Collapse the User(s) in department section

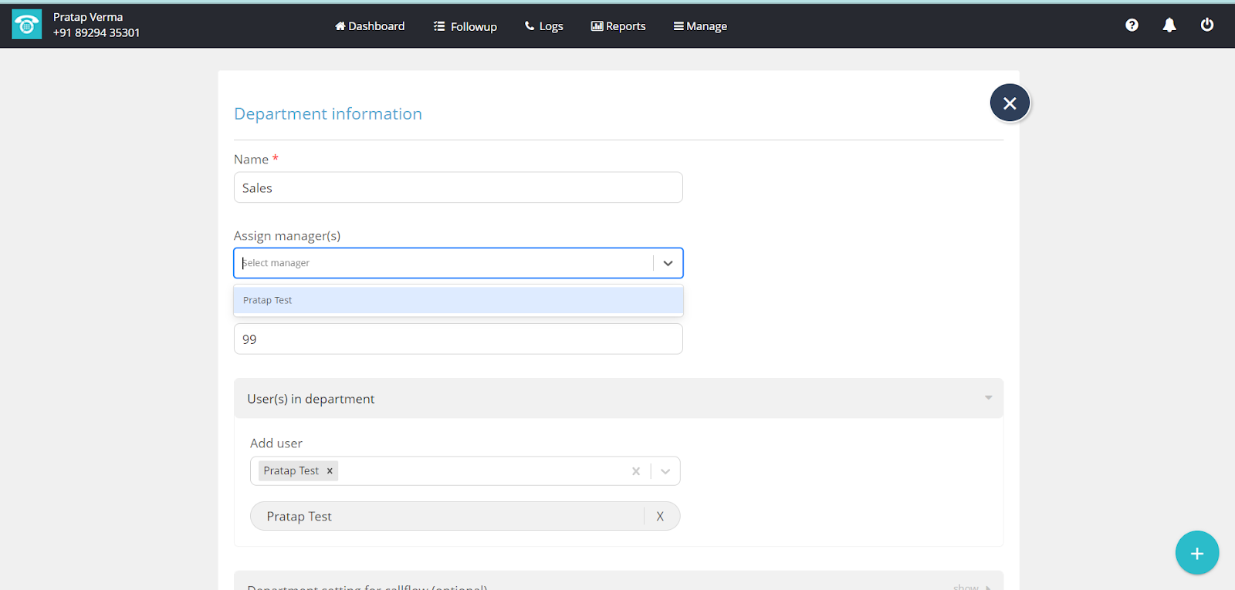tap(988, 398)
